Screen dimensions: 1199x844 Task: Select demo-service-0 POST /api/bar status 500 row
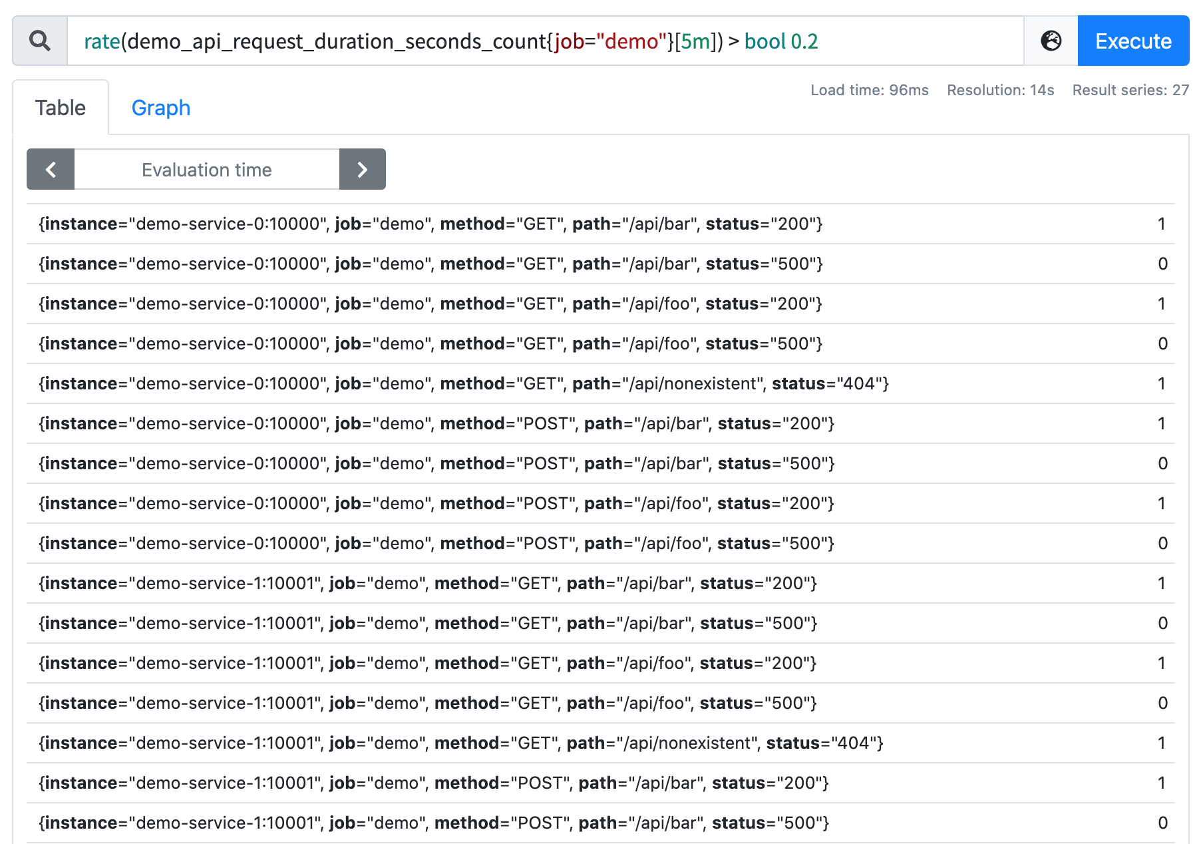(x=601, y=463)
